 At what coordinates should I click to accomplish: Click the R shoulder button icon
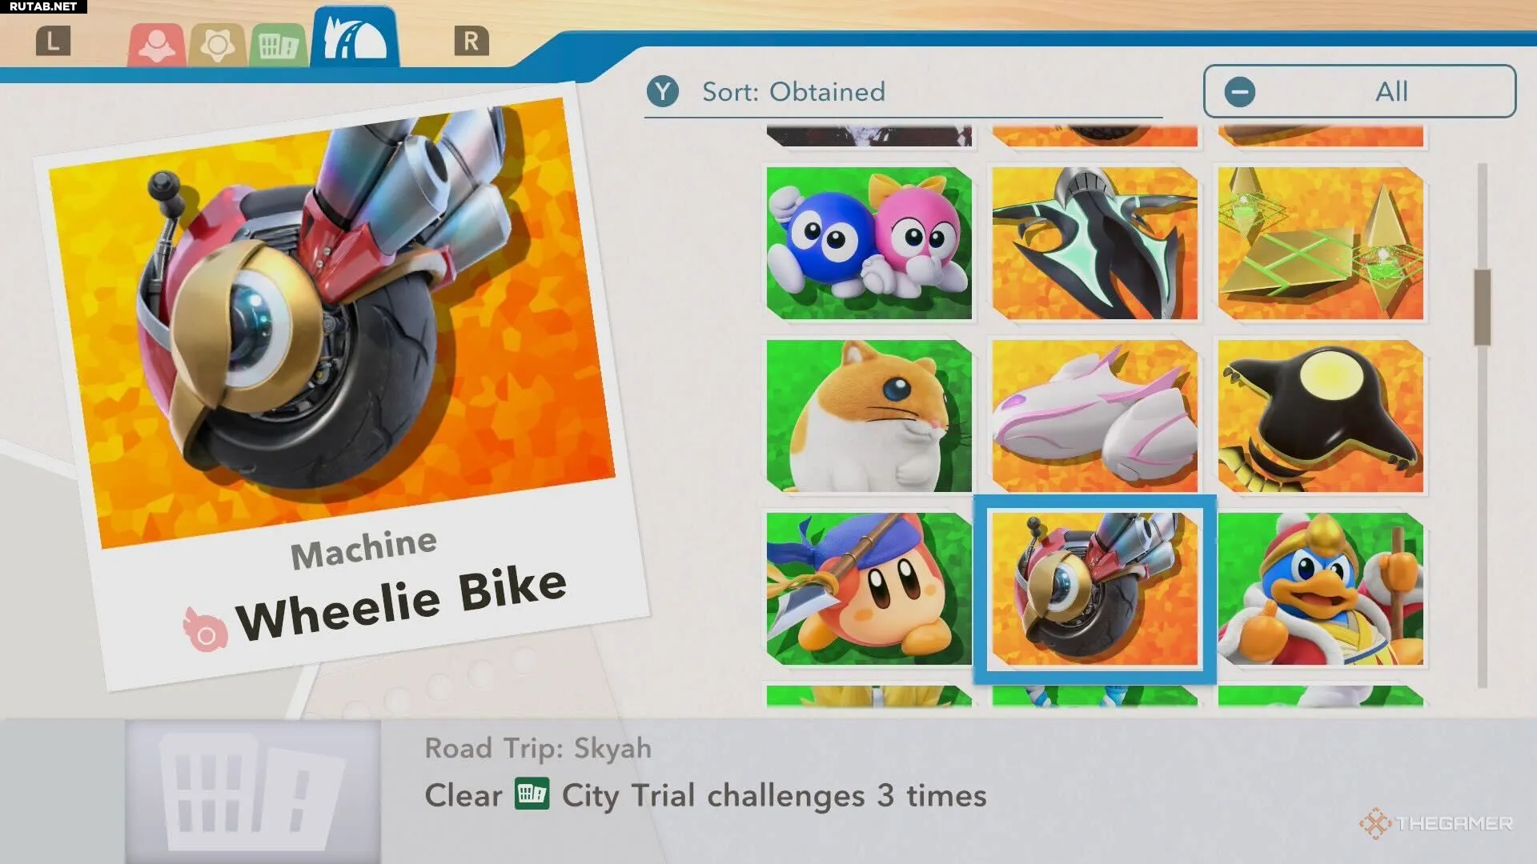(472, 41)
